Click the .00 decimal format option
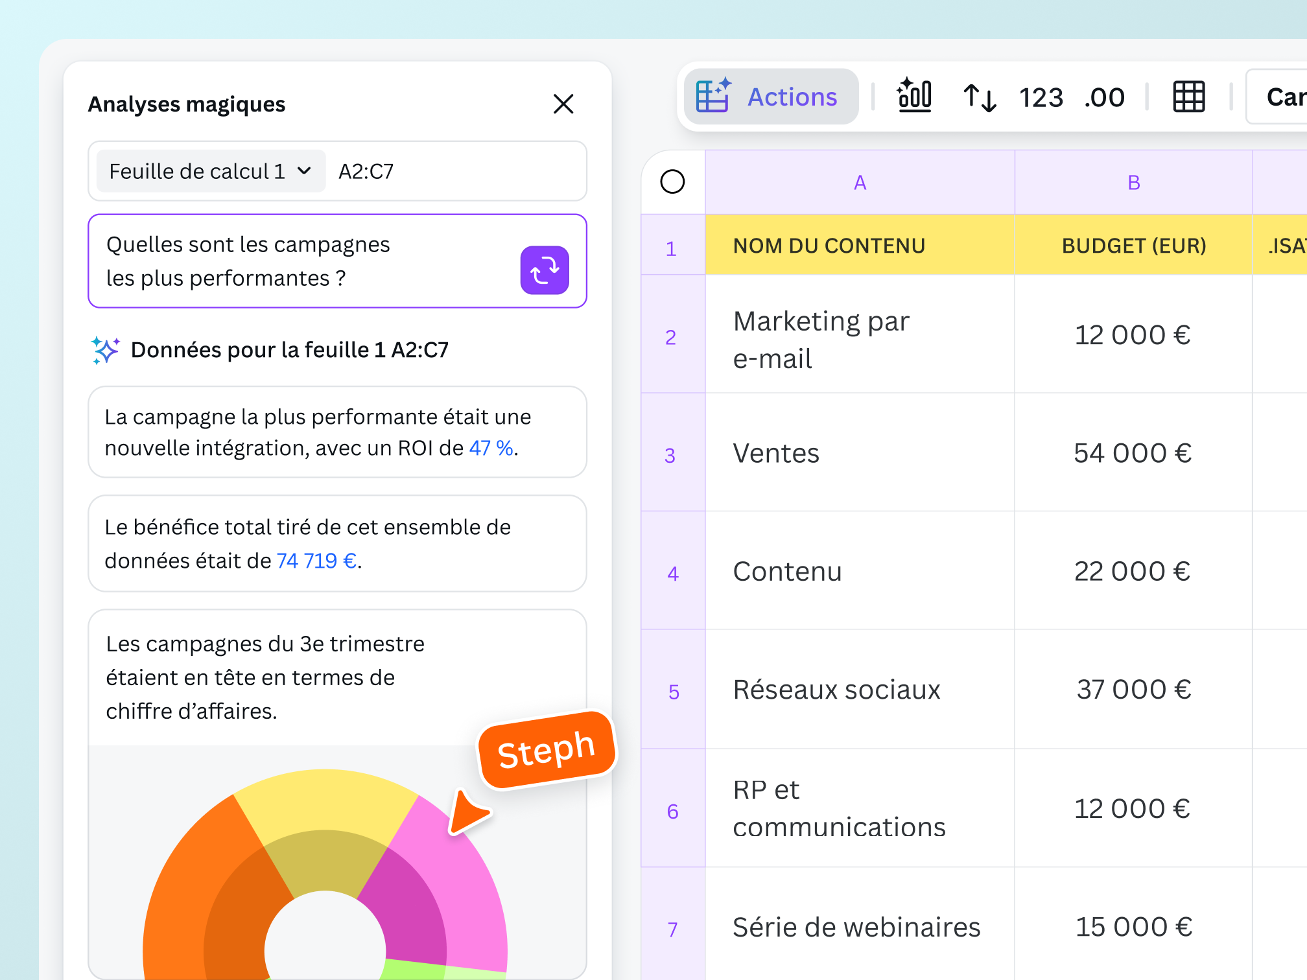The height and width of the screenshot is (980, 1307). click(1105, 97)
